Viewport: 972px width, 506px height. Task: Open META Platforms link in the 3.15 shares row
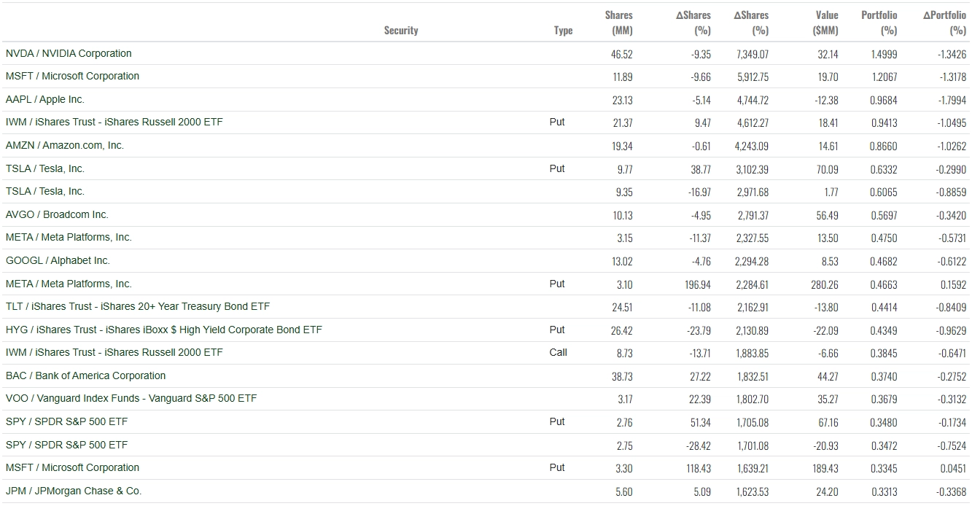click(69, 237)
